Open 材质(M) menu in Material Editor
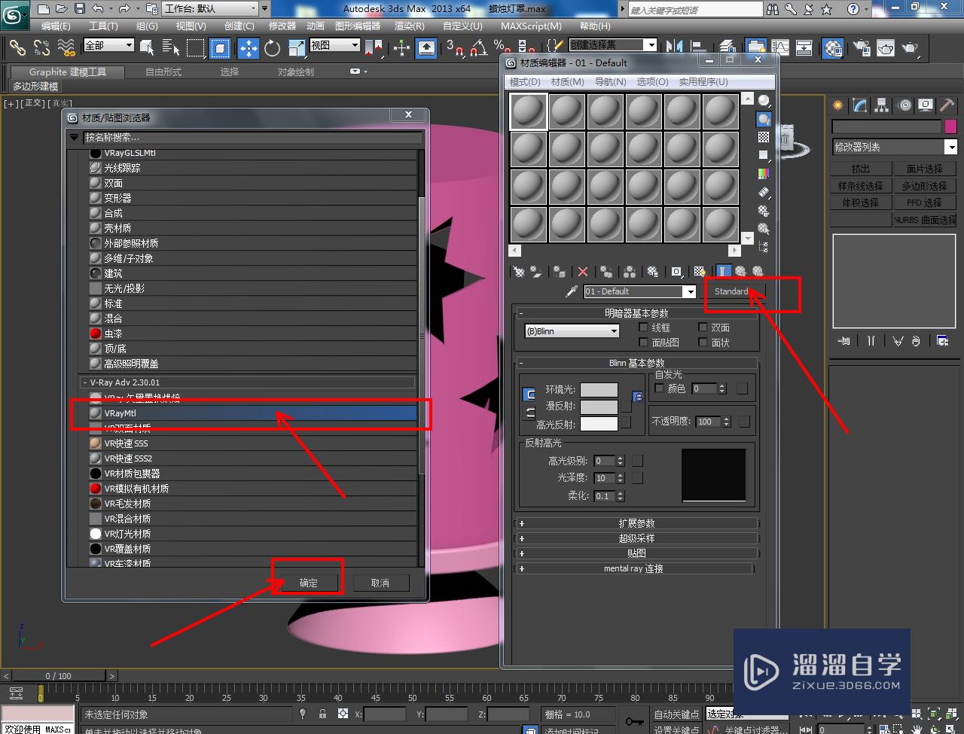964x734 pixels. pos(568,81)
